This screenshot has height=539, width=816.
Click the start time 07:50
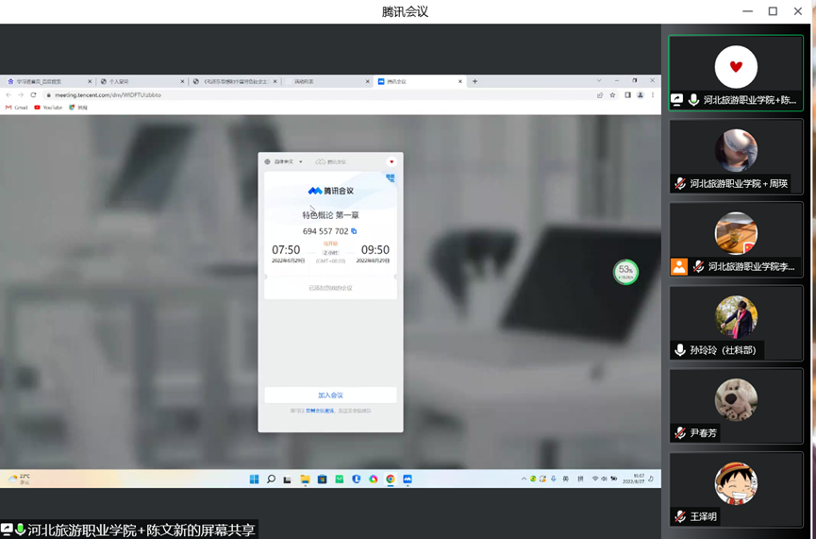coord(286,250)
